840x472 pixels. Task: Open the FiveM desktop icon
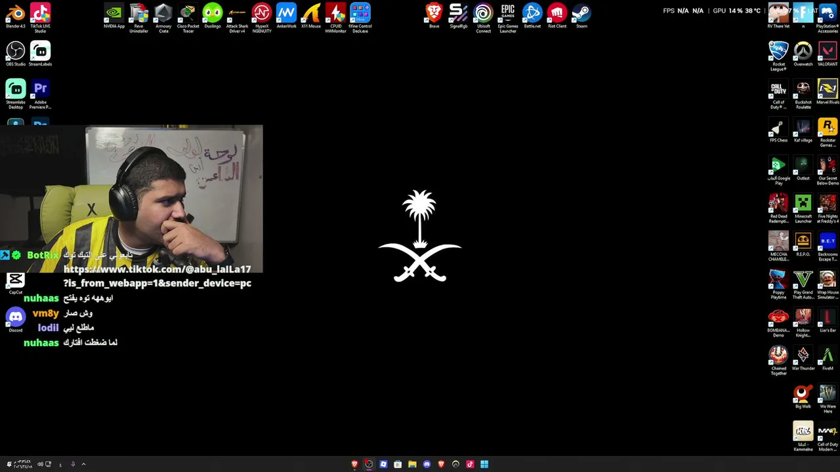tap(828, 358)
